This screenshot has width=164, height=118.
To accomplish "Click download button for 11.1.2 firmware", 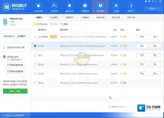I will 142,64.
